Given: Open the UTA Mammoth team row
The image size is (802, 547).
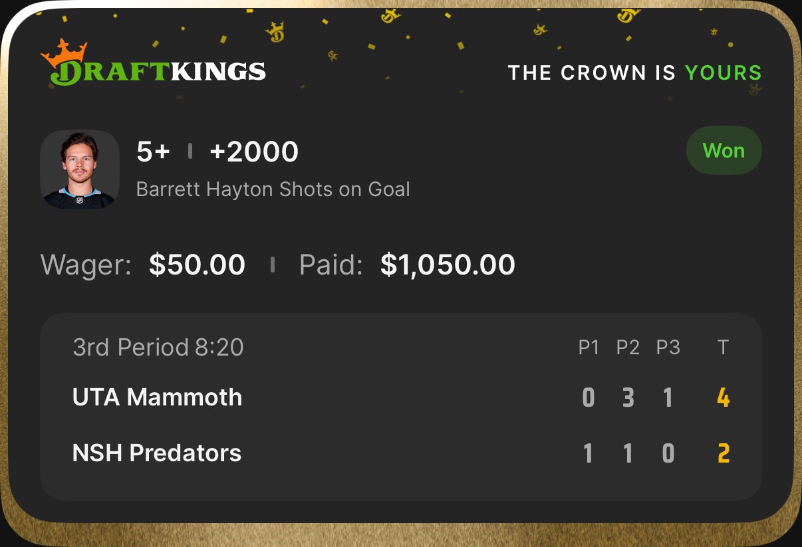Looking at the screenshot, I should click(157, 397).
